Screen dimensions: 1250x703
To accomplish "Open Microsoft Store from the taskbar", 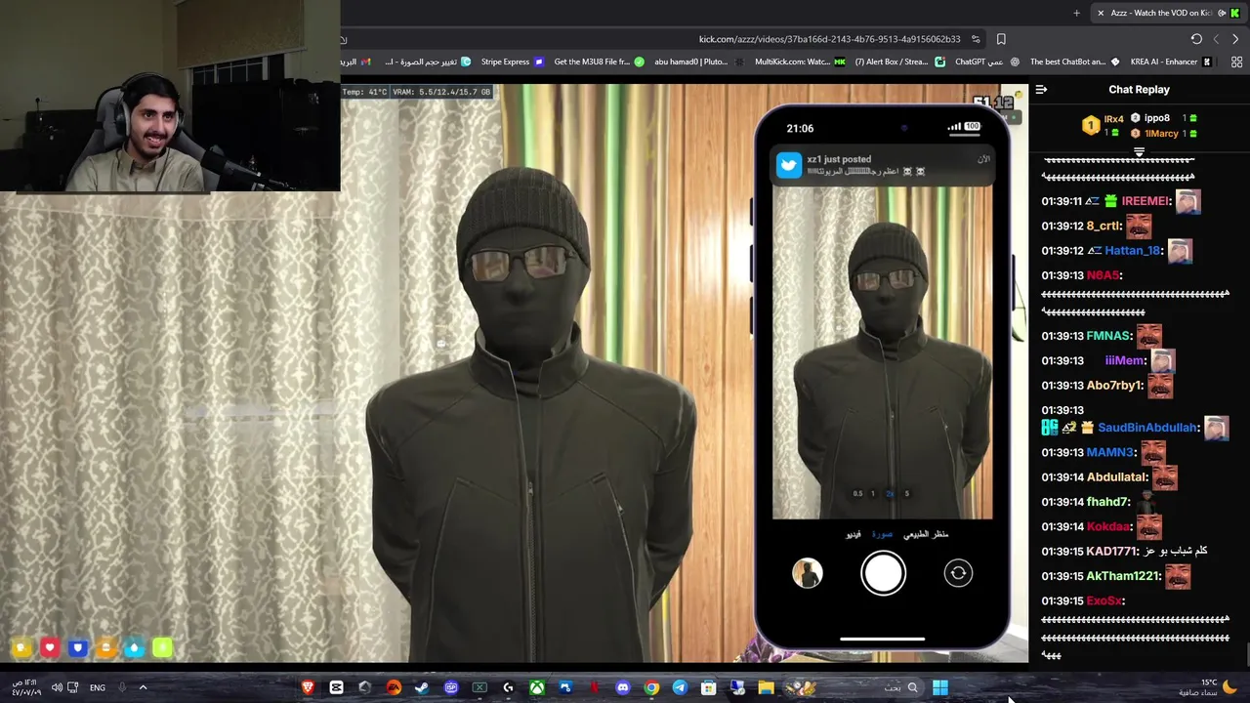I will (x=709, y=687).
